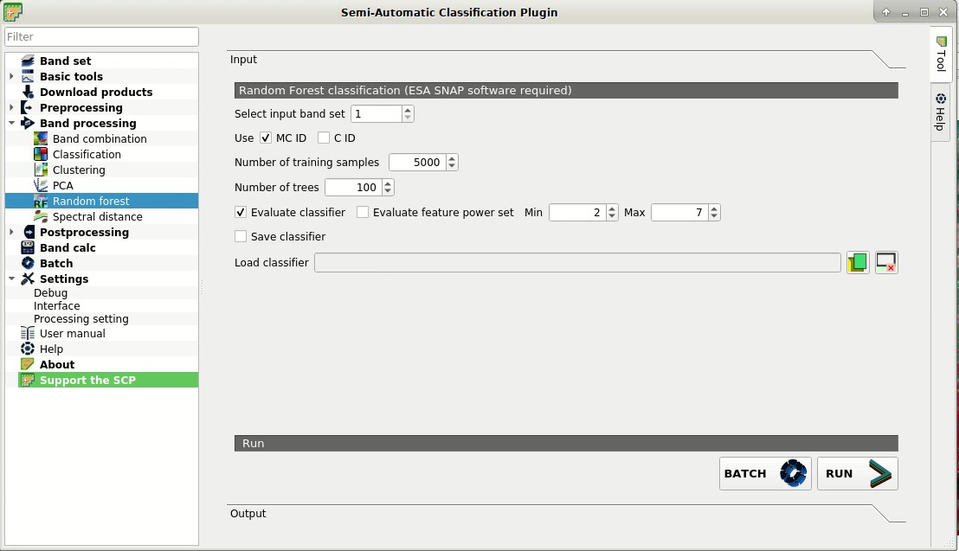Viewport: 959px width, 551px height.
Task: Expand the Postprocessing section
Action: tap(11, 232)
